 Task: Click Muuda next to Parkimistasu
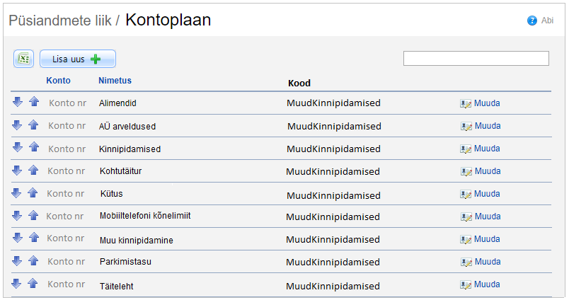pos(486,262)
